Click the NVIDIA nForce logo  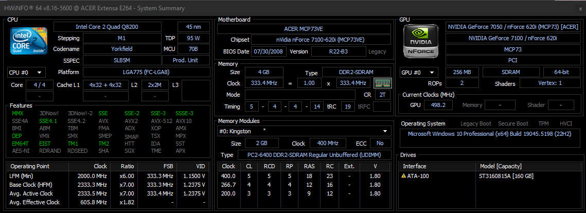pos(421,41)
